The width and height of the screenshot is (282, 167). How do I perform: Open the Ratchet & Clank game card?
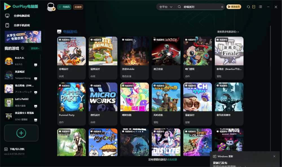(x=197, y=142)
